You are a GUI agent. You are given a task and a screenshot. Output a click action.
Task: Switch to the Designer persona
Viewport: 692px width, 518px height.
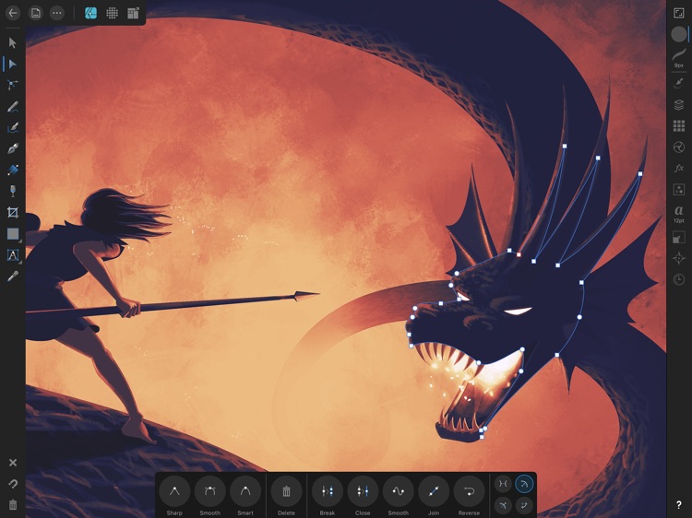[x=90, y=13]
